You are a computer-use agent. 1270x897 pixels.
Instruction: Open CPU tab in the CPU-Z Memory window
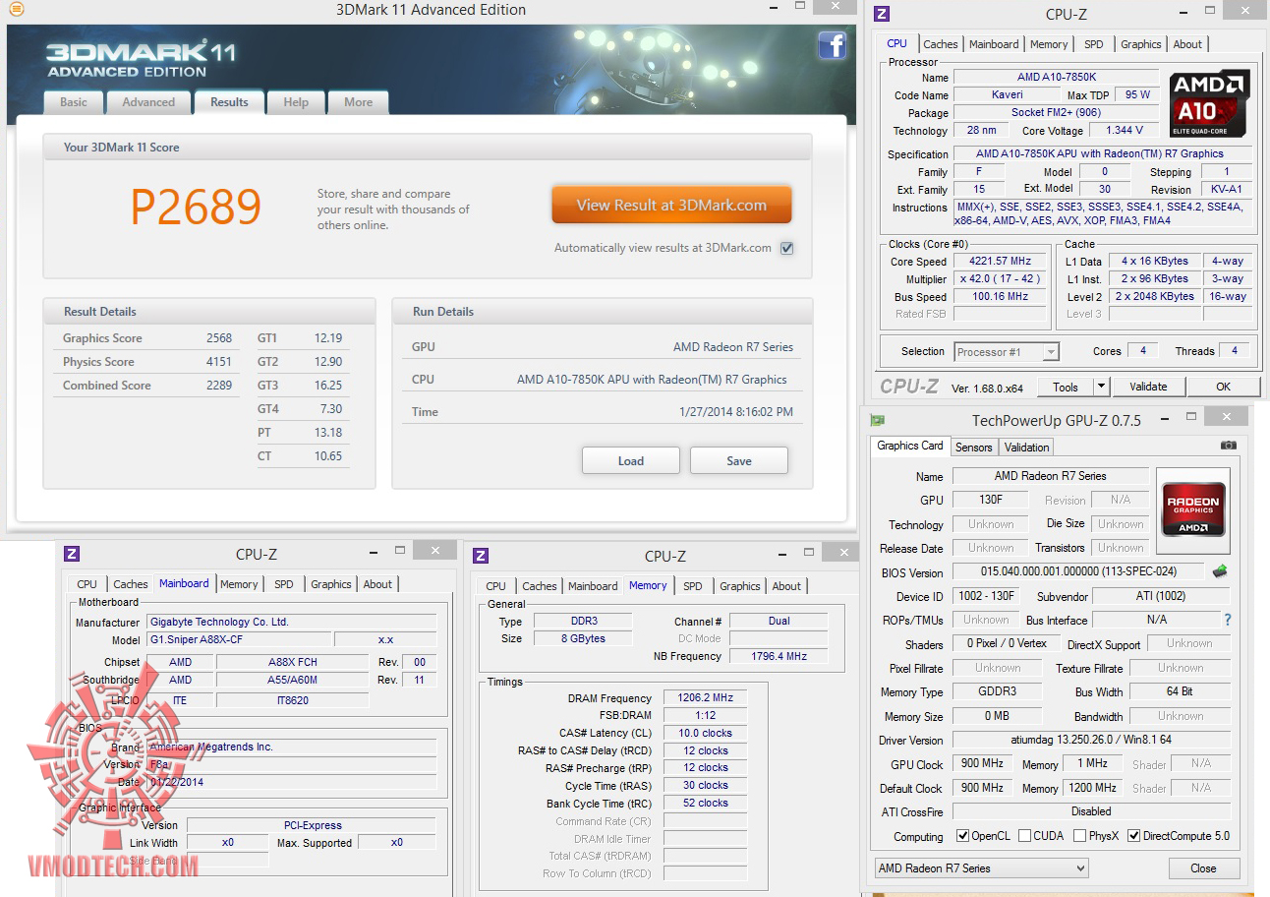pyautogui.click(x=496, y=586)
